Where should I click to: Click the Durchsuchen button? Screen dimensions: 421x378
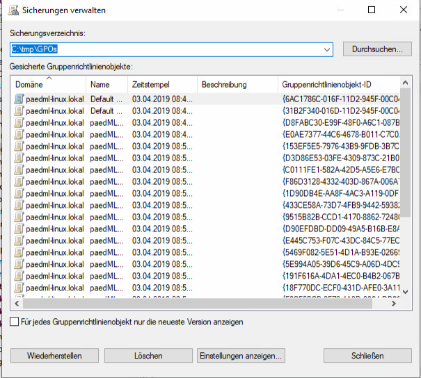pos(377,50)
